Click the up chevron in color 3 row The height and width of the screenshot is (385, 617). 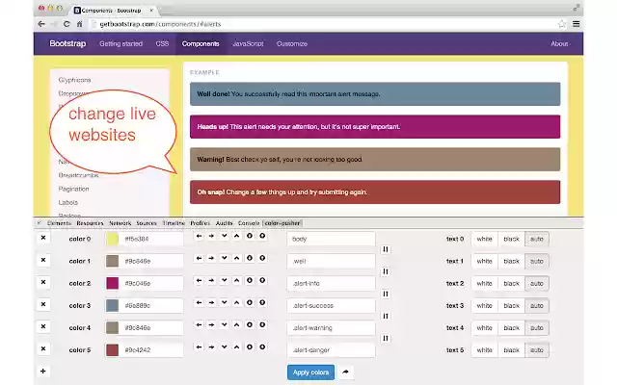click(x=237, y=302)
